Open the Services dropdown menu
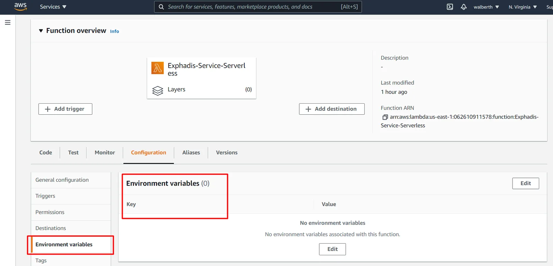The image size is (553, 266). pyautogui.click(x=53, y=7)
